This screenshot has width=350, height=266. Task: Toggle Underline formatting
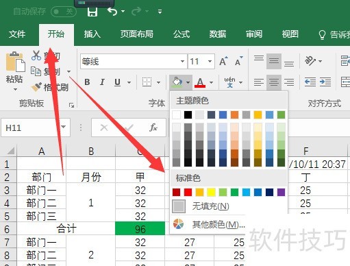pos(117,82)
